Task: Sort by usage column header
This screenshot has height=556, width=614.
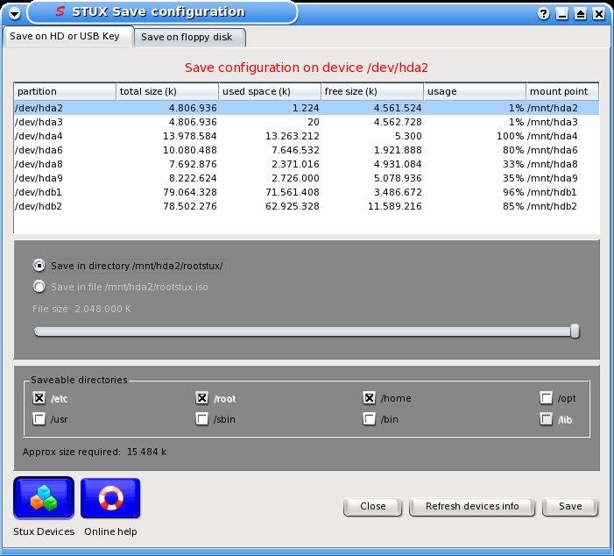Action: tap(475, 91)
